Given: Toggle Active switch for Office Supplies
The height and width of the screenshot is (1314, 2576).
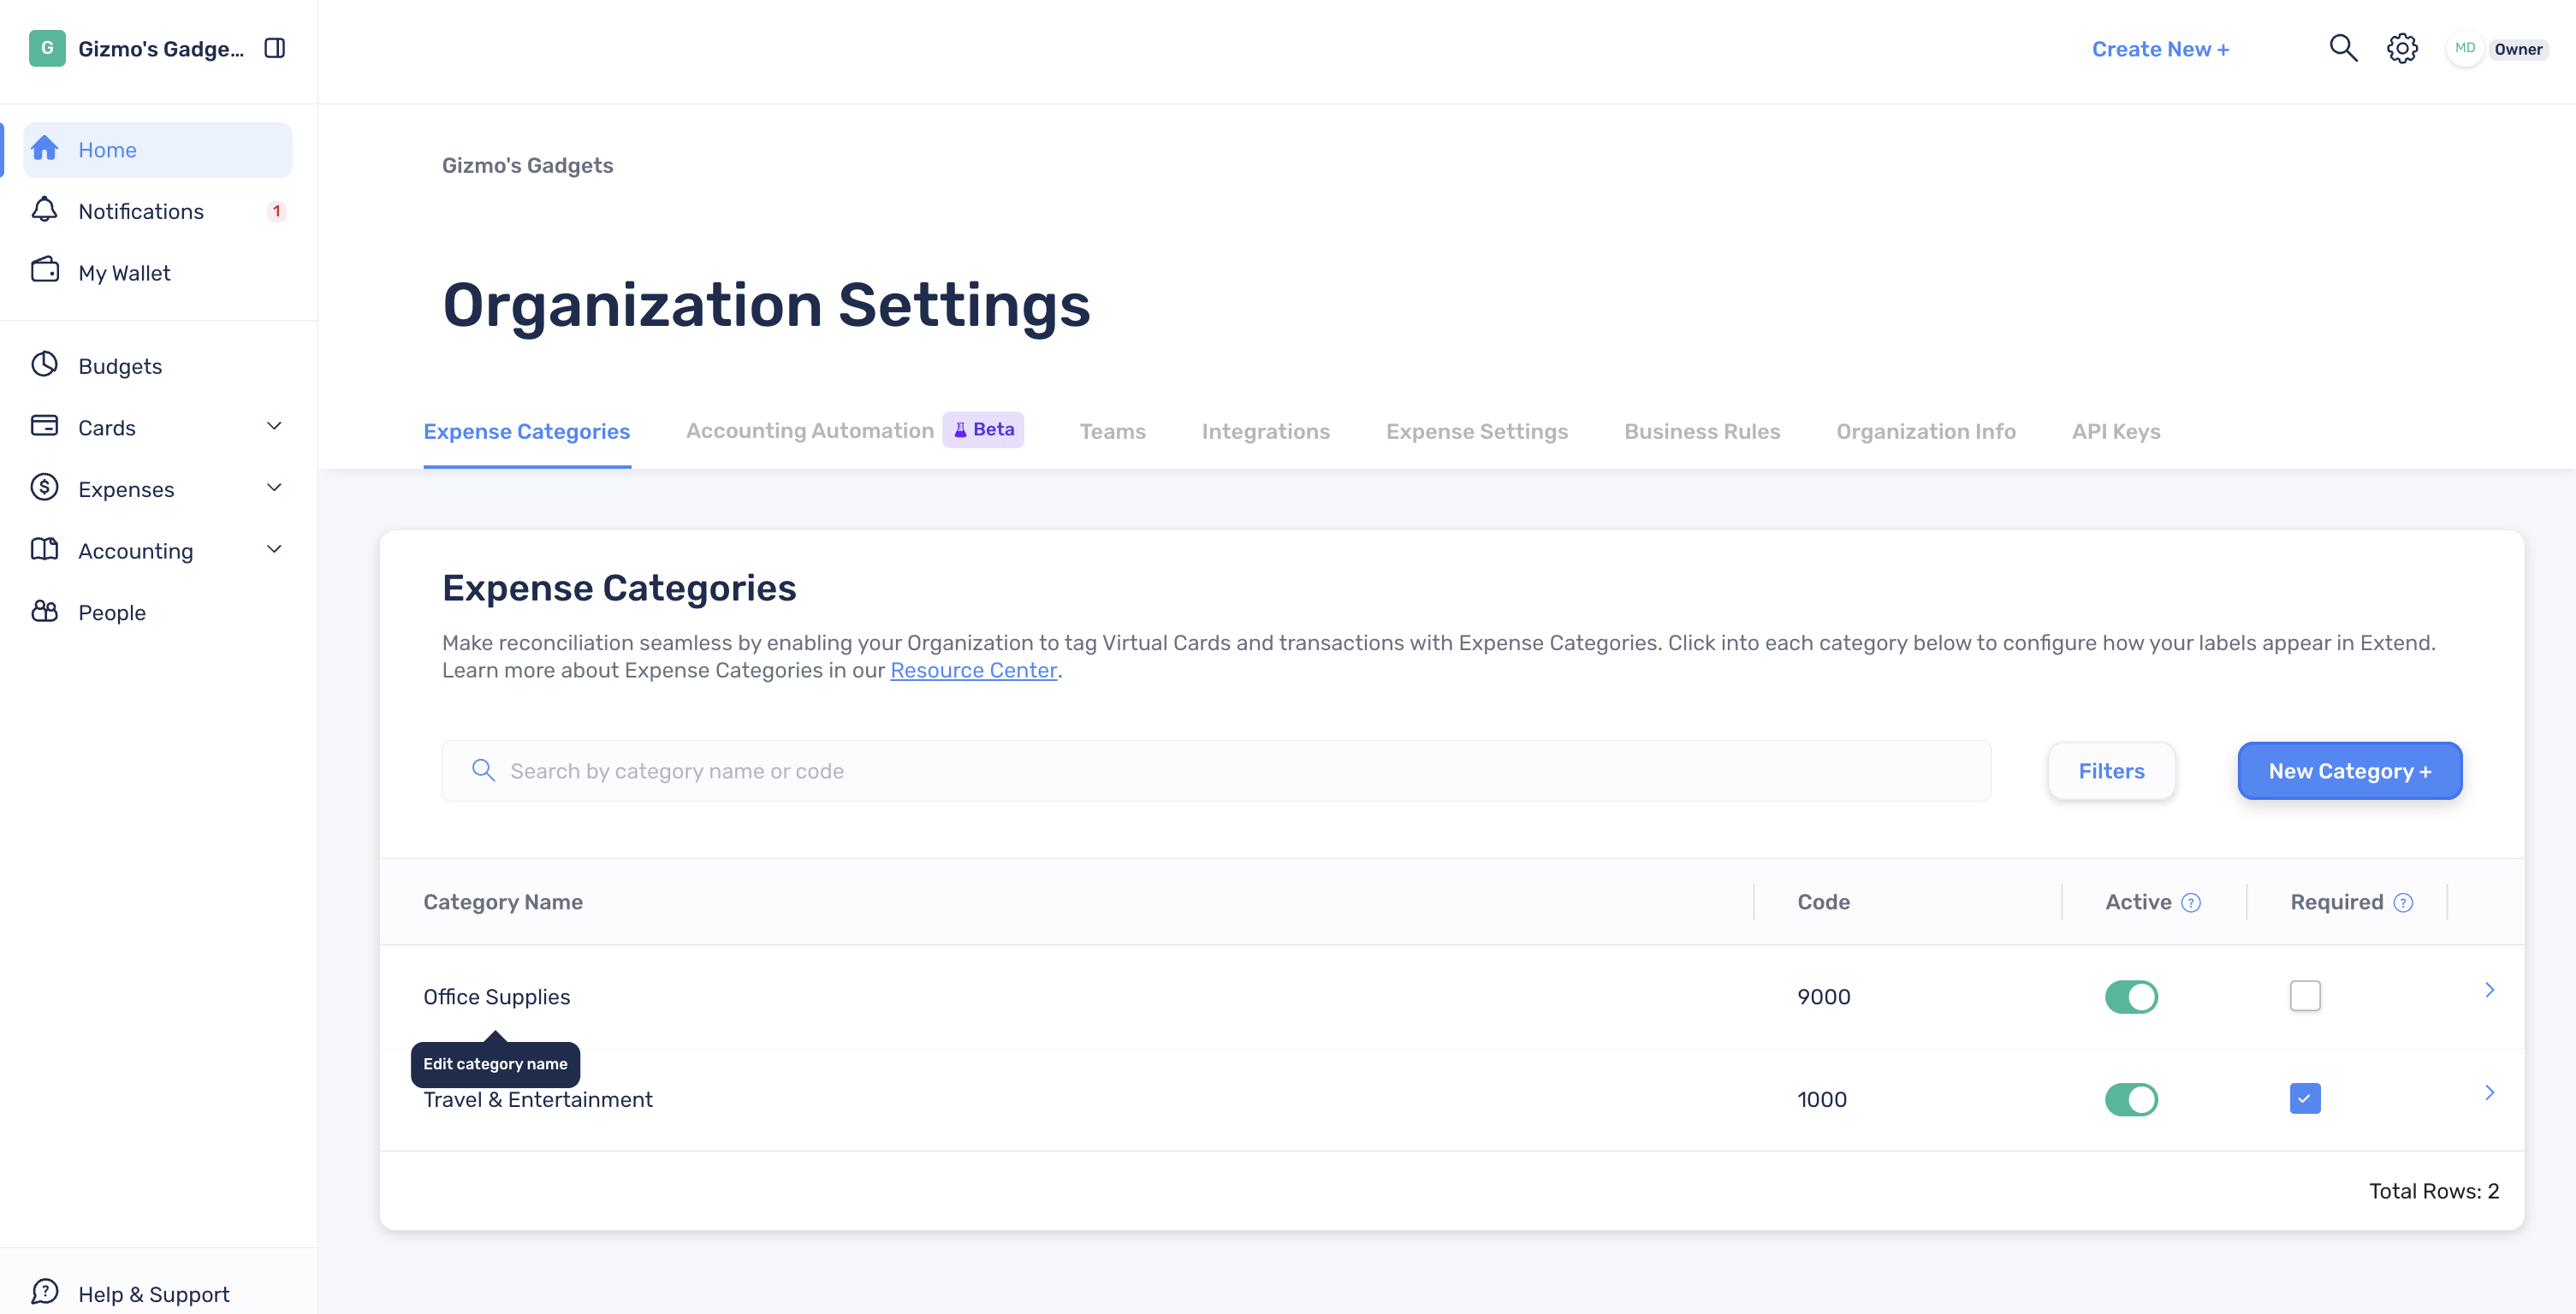Looking at the screenshot, I should (x=2131, y=997).
